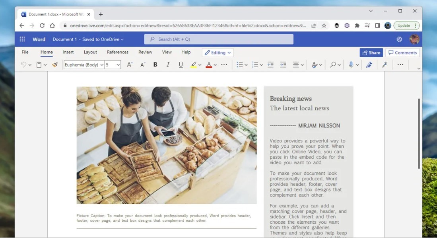This screenshot has width=437, height=238.
Task: Click the Designer wand icon
Action: 385,65
